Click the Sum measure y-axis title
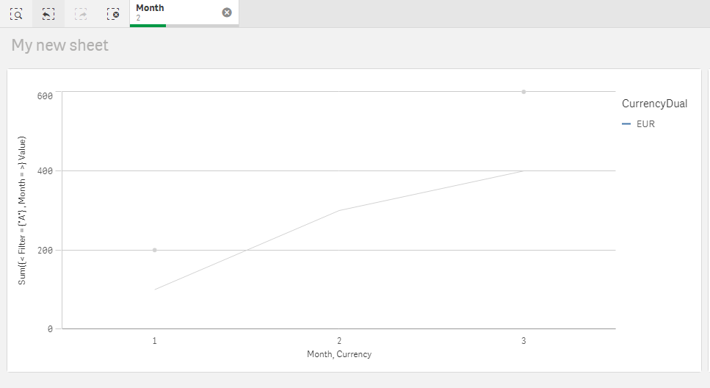Screen dimensions: 710x388 (22, 210)
